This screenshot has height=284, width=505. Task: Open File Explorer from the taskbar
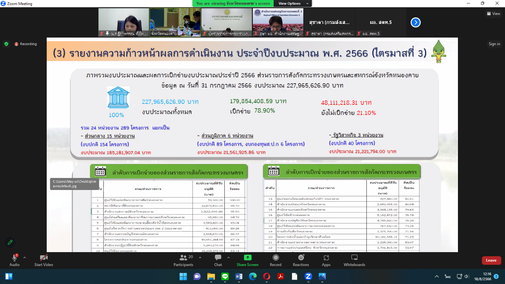(211, 276)
